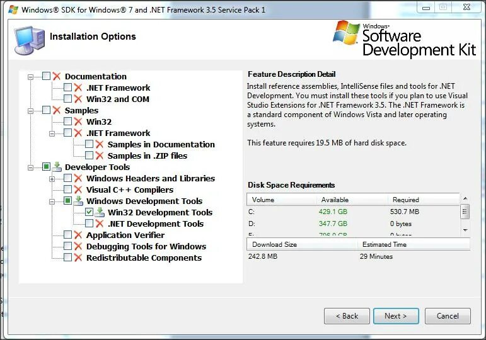Click the 242.8 MB download size value
Image resolution: width=486 pixels, height=340 pixels.
(x=263, y=256)
